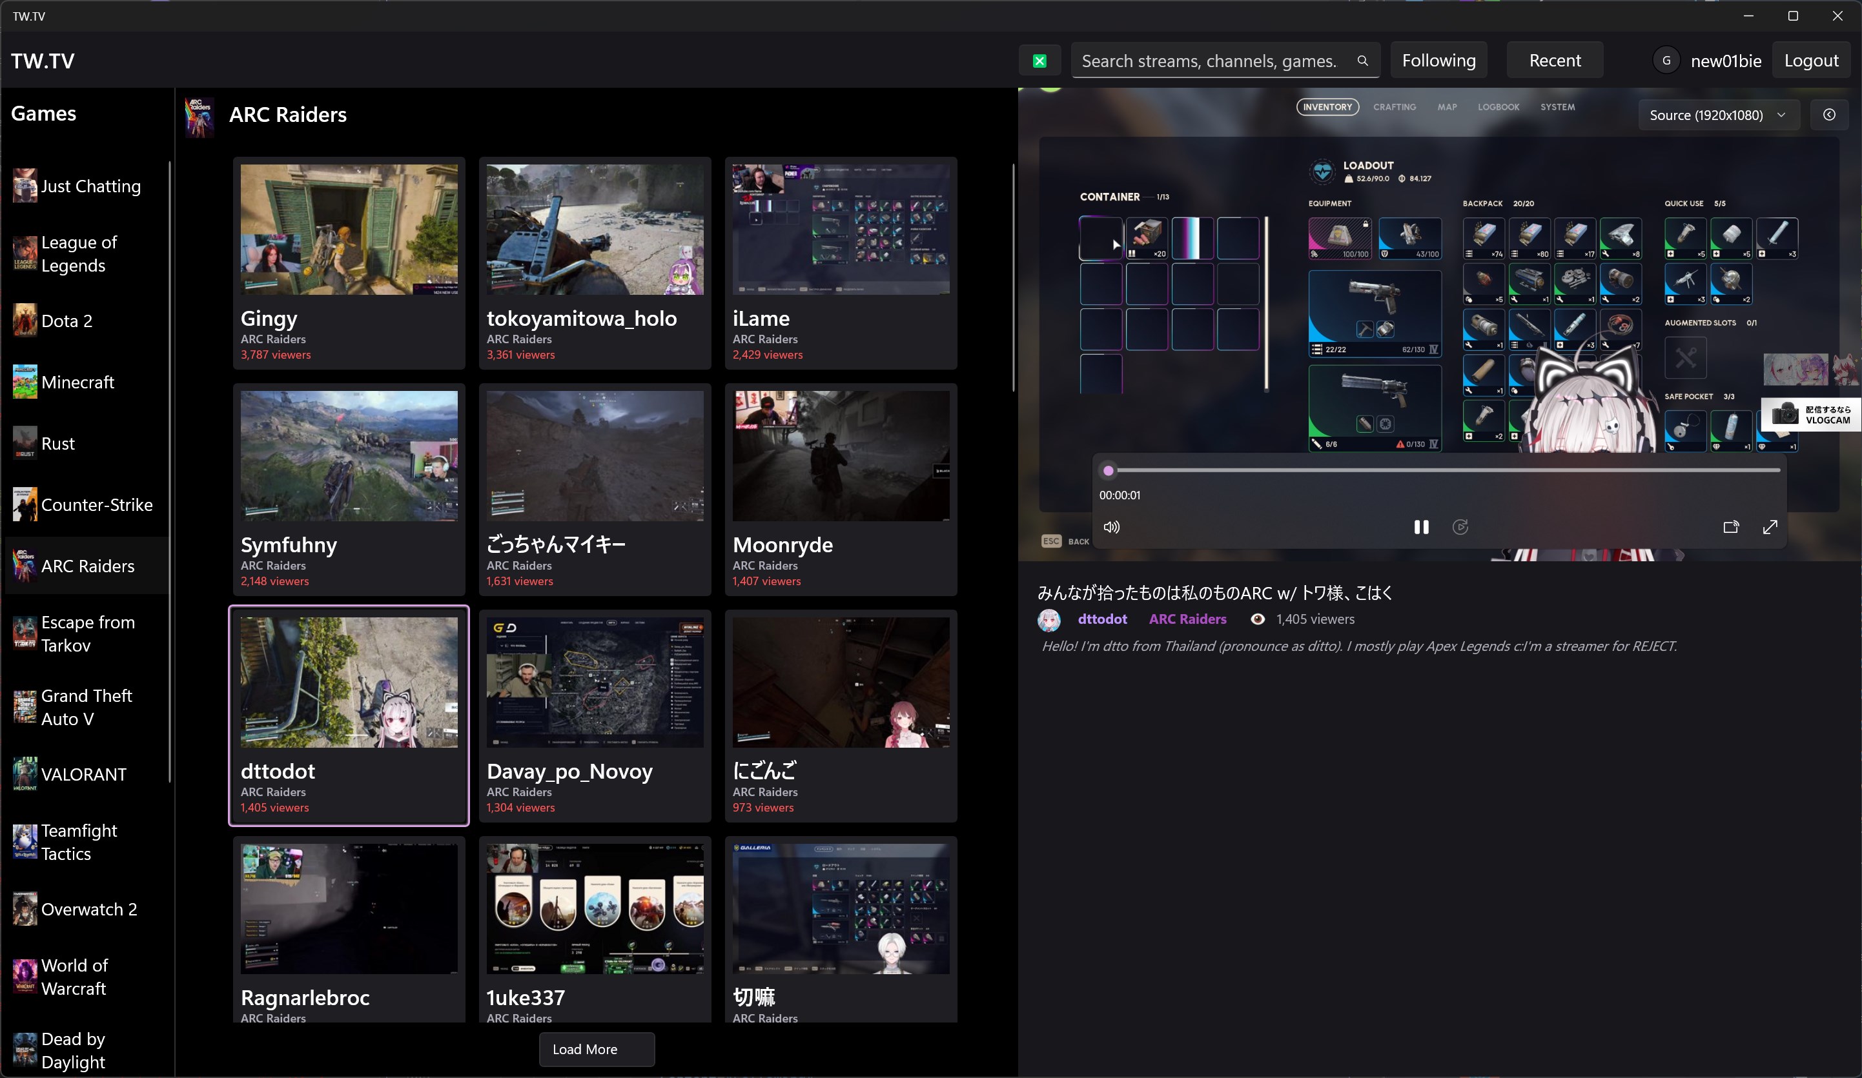This screenshot has width=1862, height=1078.
Task: Open the Dead by Daylight game icon
Action: click(x=25, y=1050)
